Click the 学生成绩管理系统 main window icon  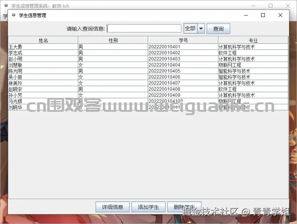[6, 6]
